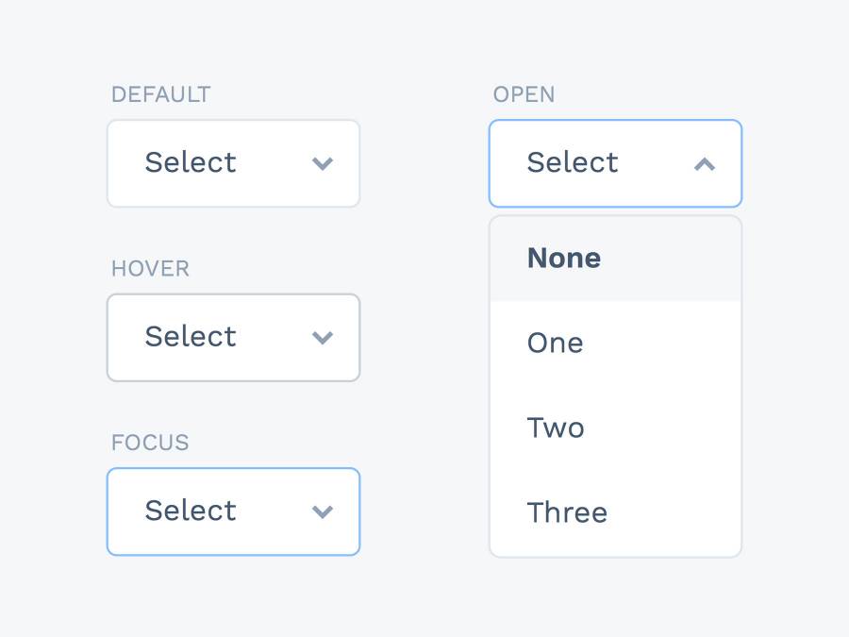
Task: Select Three in the dropdown list
Action: (x=567, y=513)
